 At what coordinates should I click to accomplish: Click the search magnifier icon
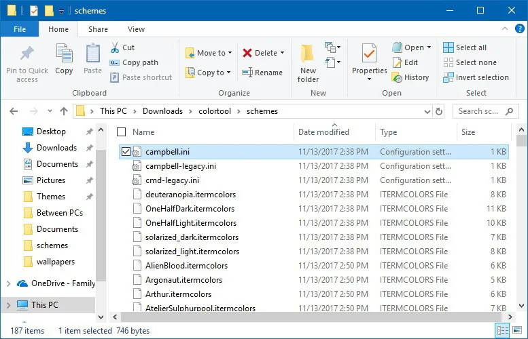tap(510, 111)
